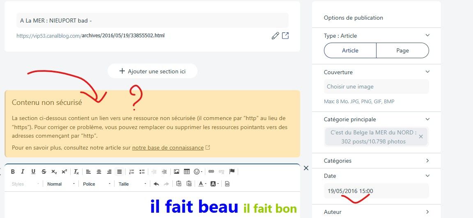Open the notre base de connaissance link

coord(168,148)
